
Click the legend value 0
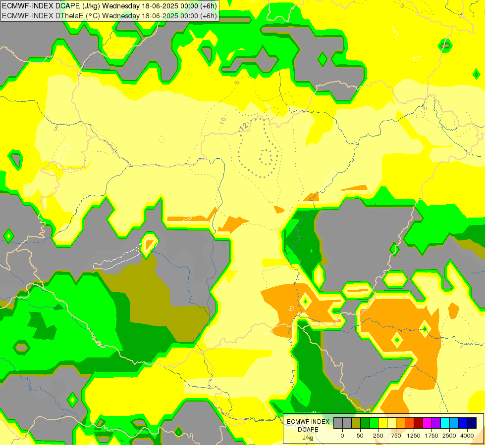tap(342, 436)
